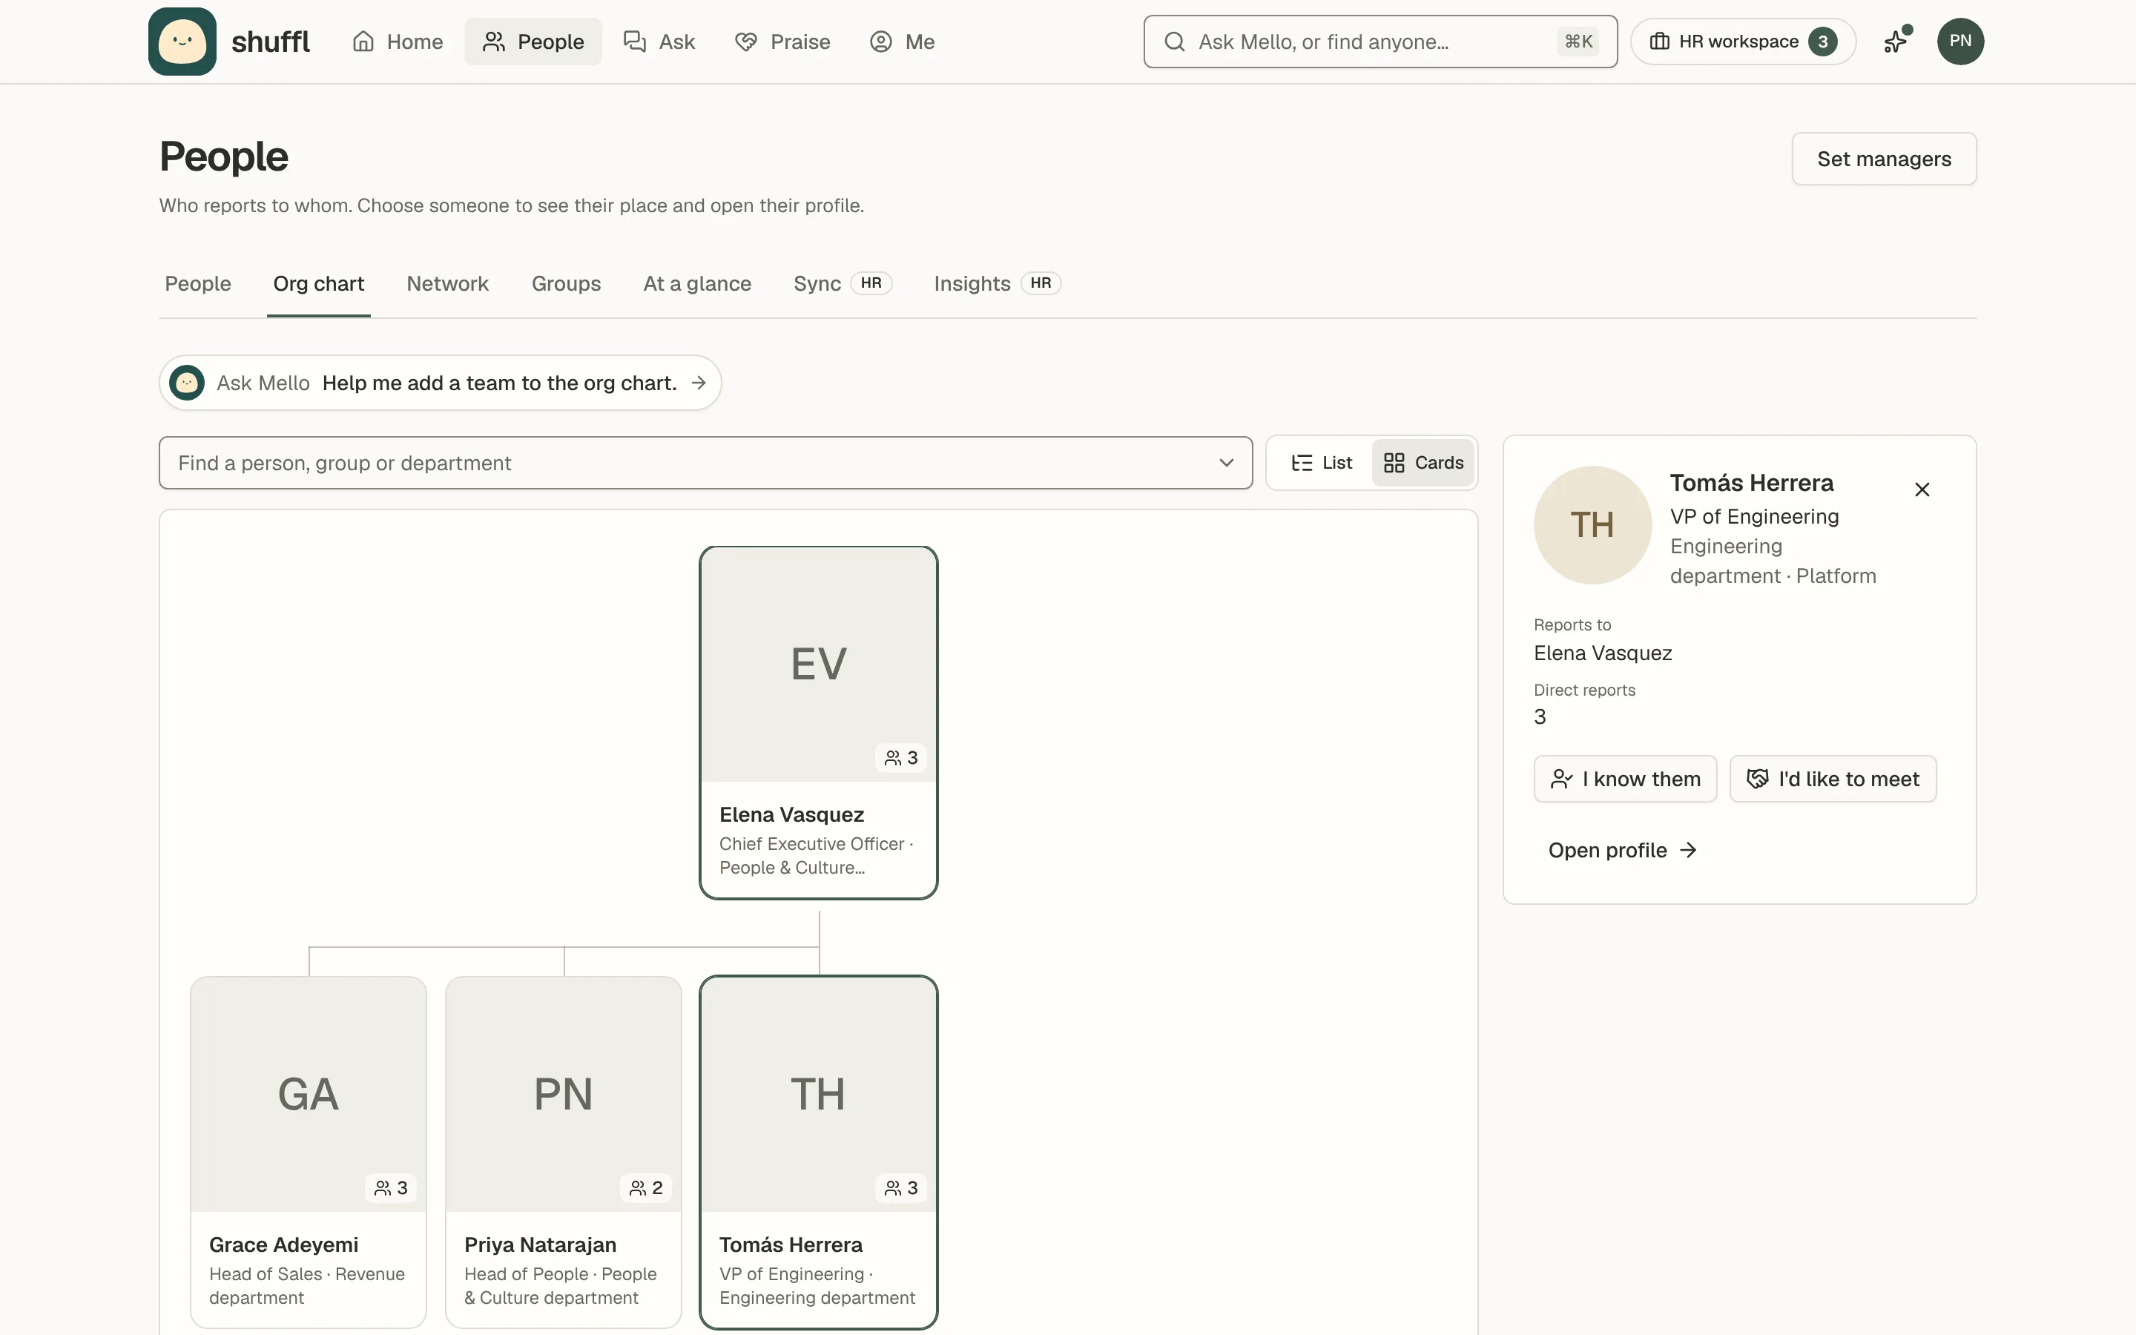Viewport: 2136px width, 1335px height.
Task: Open the sparkle notifications icon
Action: tap(1895, 42)
